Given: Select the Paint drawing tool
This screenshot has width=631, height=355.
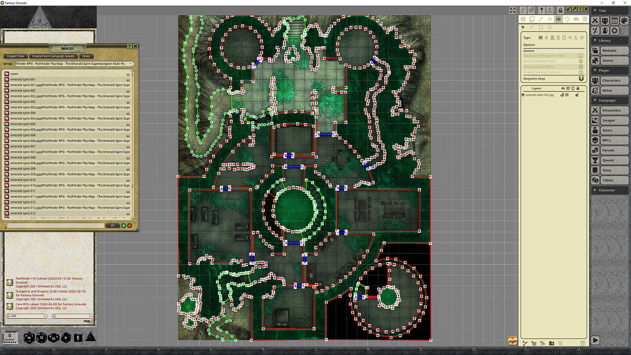Looking at the screenshot, I should [541, 19].
